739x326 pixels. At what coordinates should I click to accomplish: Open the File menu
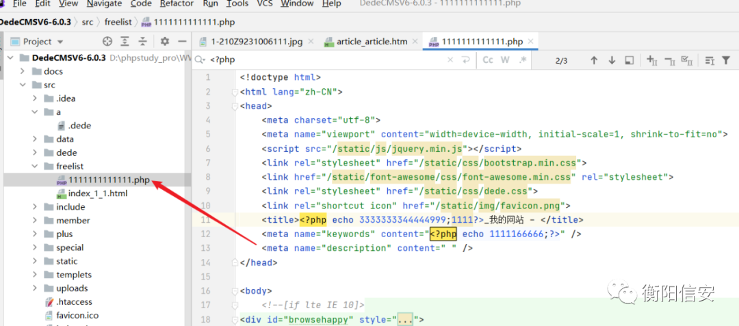point(19,4)
